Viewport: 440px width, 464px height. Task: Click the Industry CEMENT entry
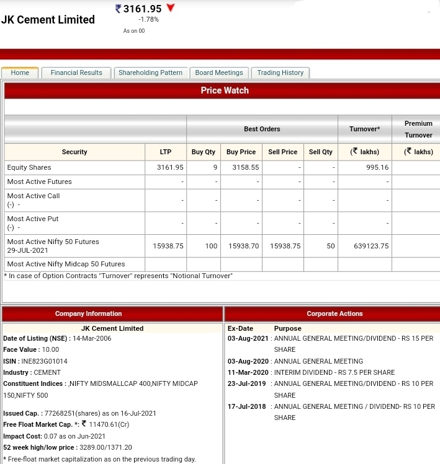point(32,372)
